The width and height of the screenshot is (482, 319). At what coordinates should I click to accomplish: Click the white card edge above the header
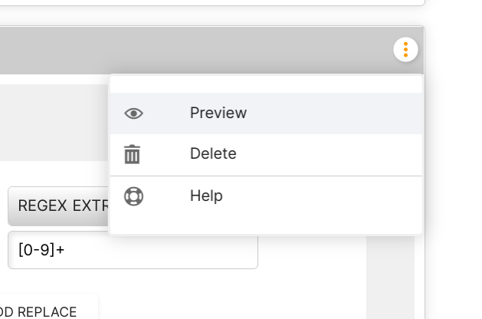tap(212, 3)
